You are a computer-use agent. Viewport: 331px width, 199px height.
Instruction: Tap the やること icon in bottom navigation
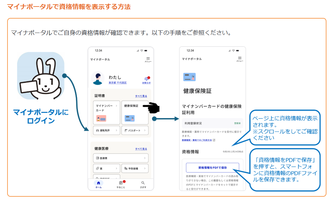(x=121, y=184)
